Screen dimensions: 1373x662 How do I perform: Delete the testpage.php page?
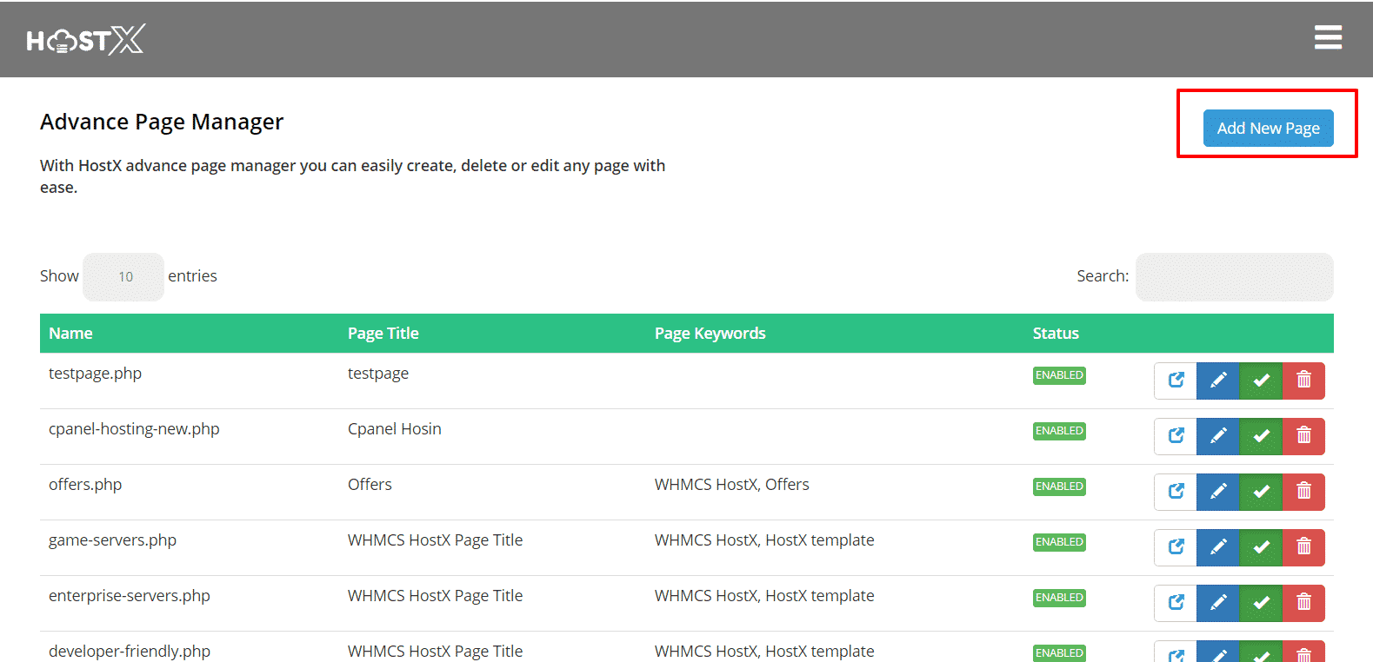[x=1303, y=381]
